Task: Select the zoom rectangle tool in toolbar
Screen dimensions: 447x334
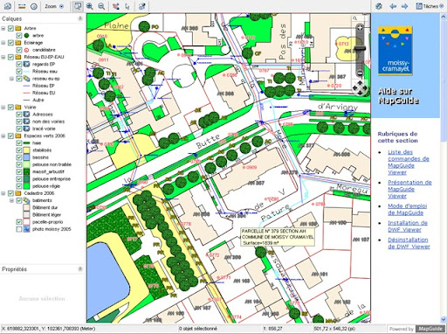Action: pyautogui.click(x=77, y=6)
